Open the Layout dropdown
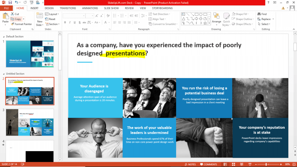Viewport: 297px width, 167px height. point(52,14)
